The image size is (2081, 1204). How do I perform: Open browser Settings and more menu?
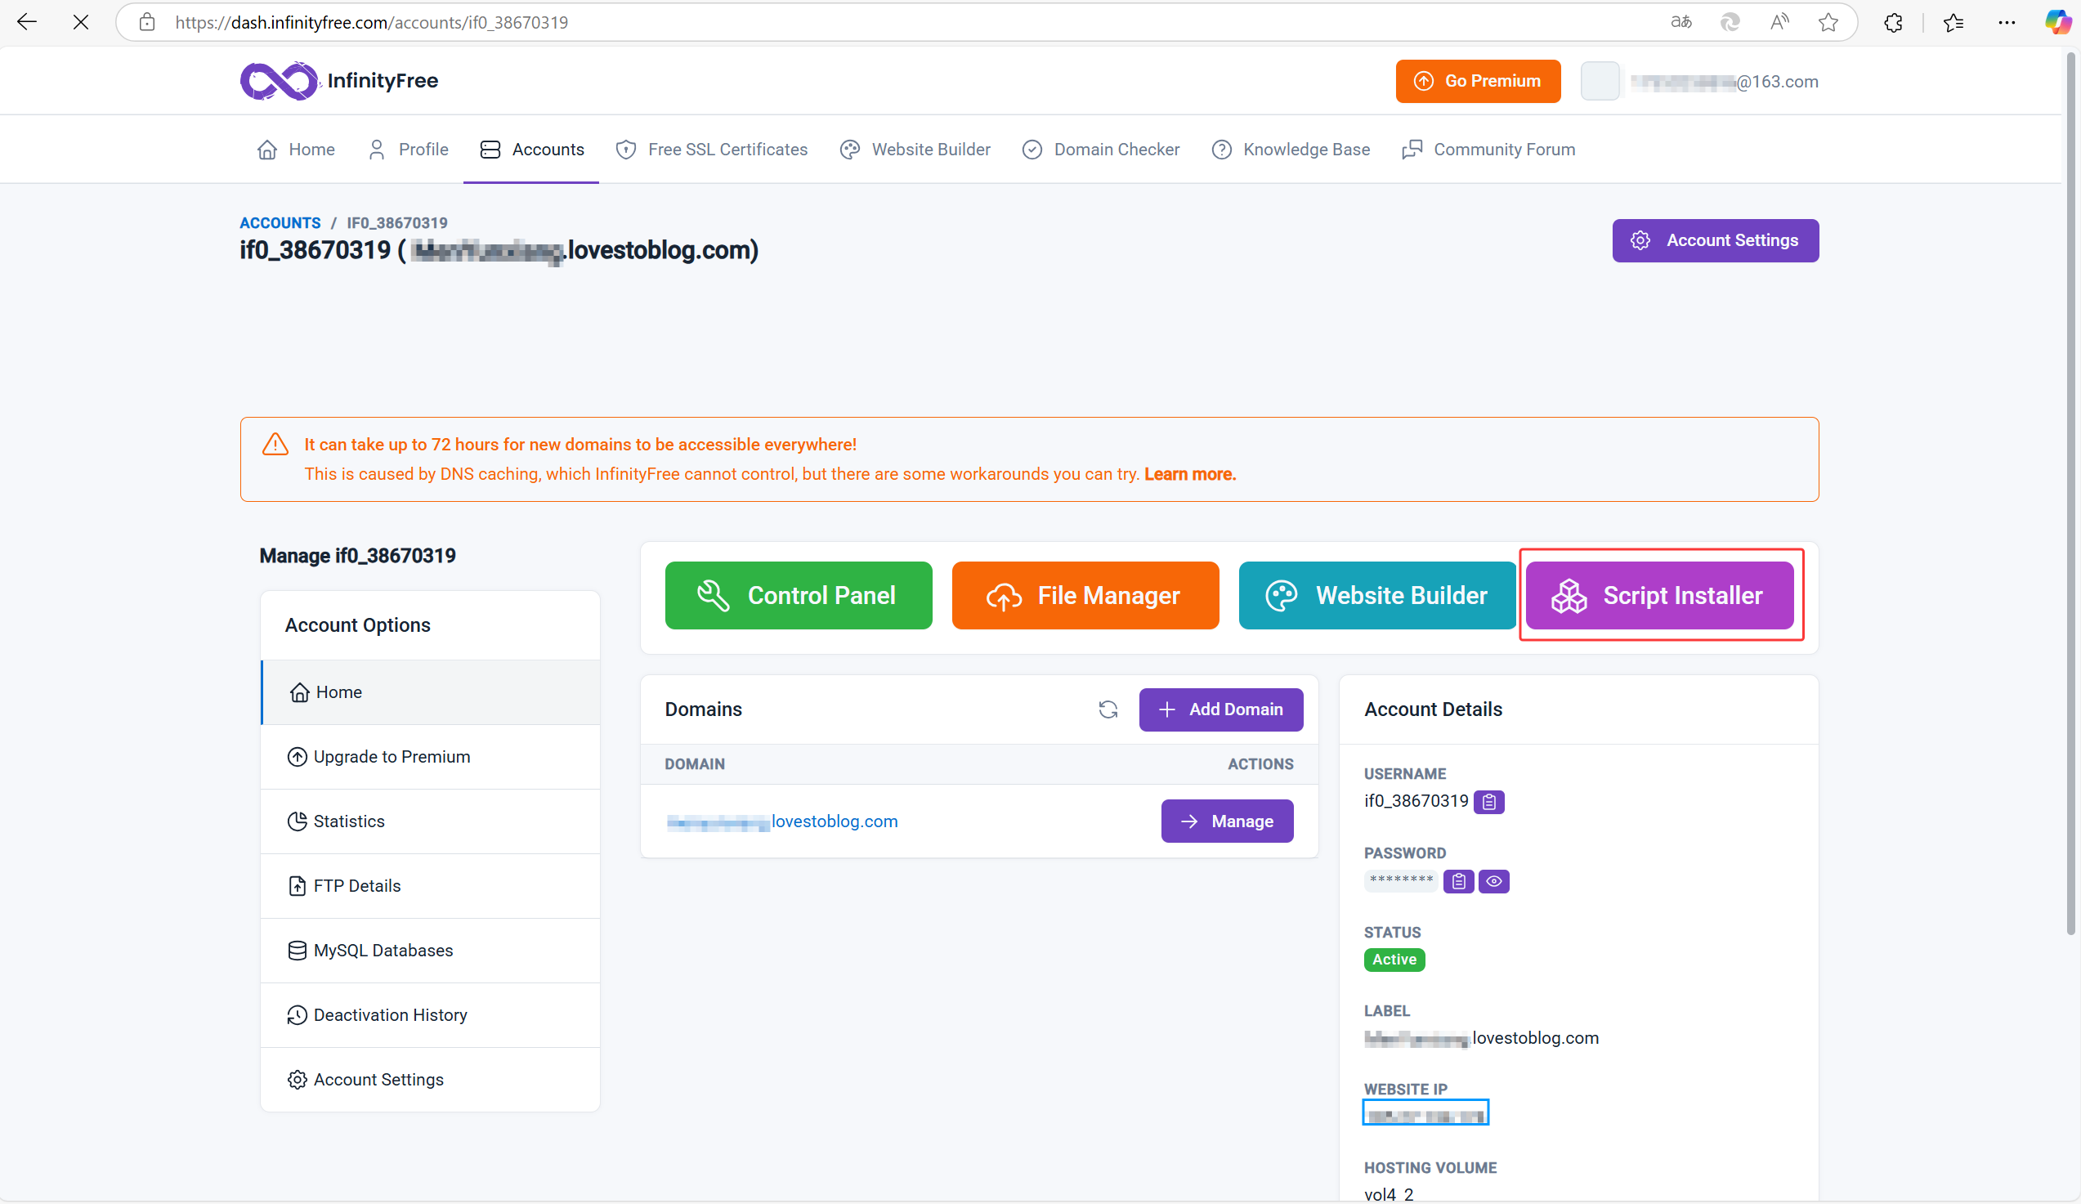(2007, 22)
